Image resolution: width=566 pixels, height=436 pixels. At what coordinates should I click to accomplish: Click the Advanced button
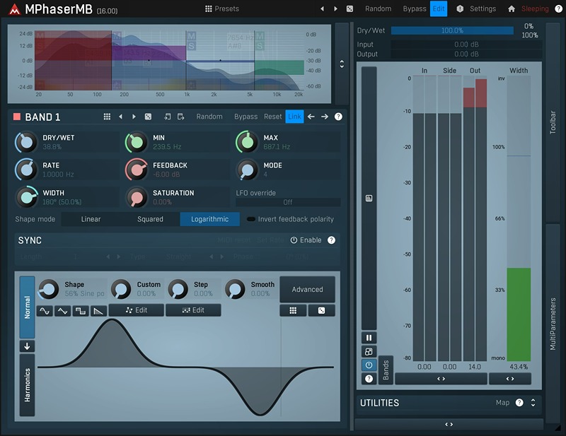(307, 289)
